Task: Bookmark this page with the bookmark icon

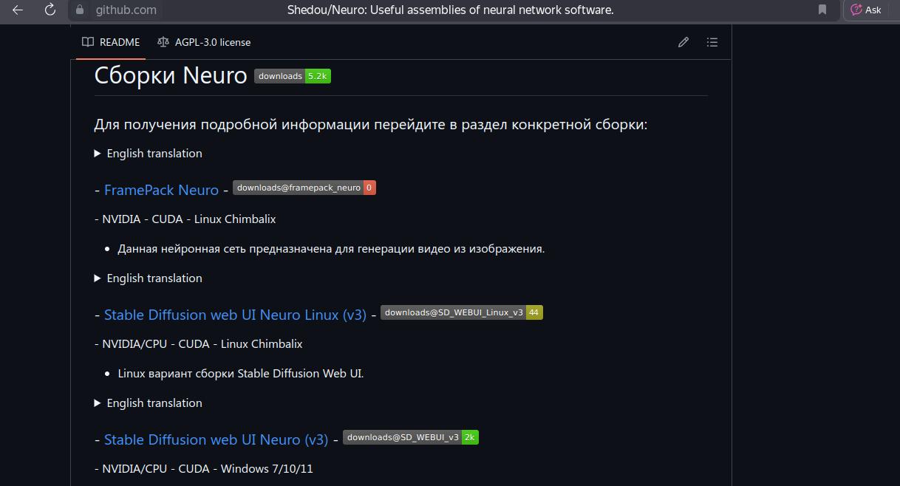Action: tap(822, 10)
